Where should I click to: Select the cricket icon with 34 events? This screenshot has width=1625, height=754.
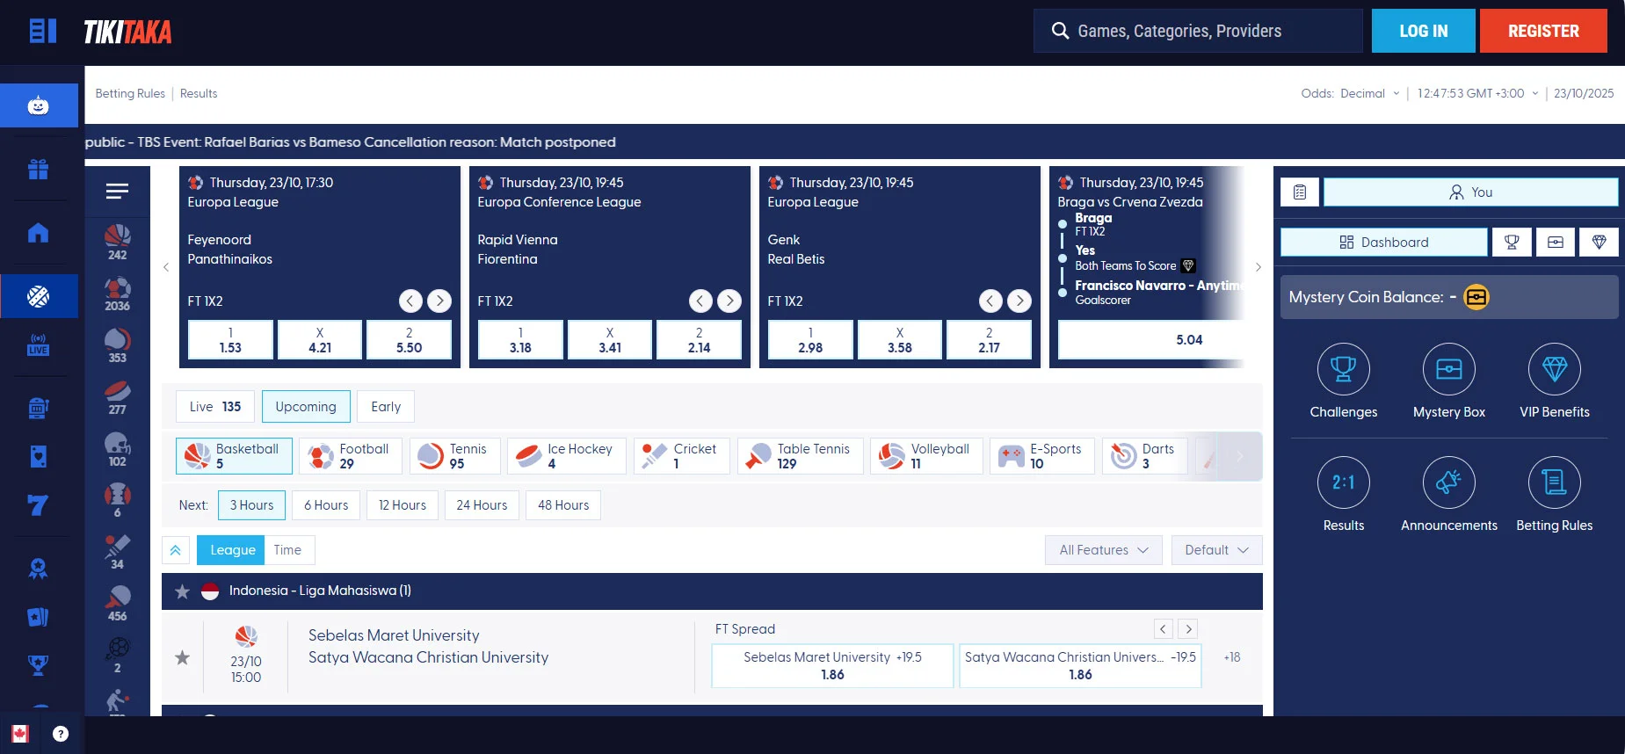118,552
